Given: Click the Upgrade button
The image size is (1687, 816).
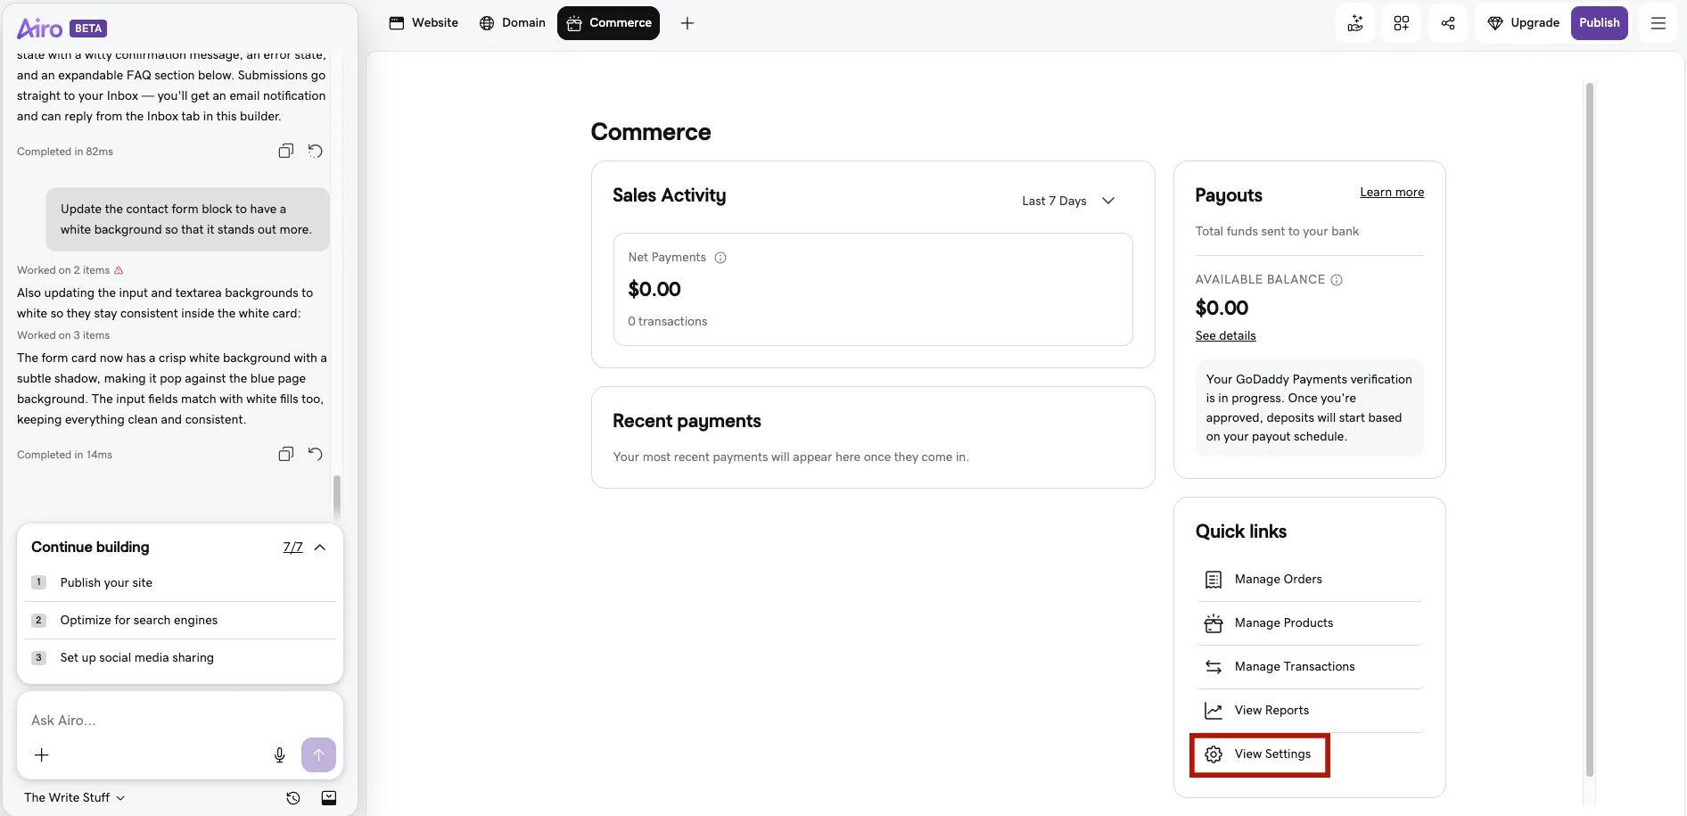Looking at the screenshot, I should coord(1523,23).
